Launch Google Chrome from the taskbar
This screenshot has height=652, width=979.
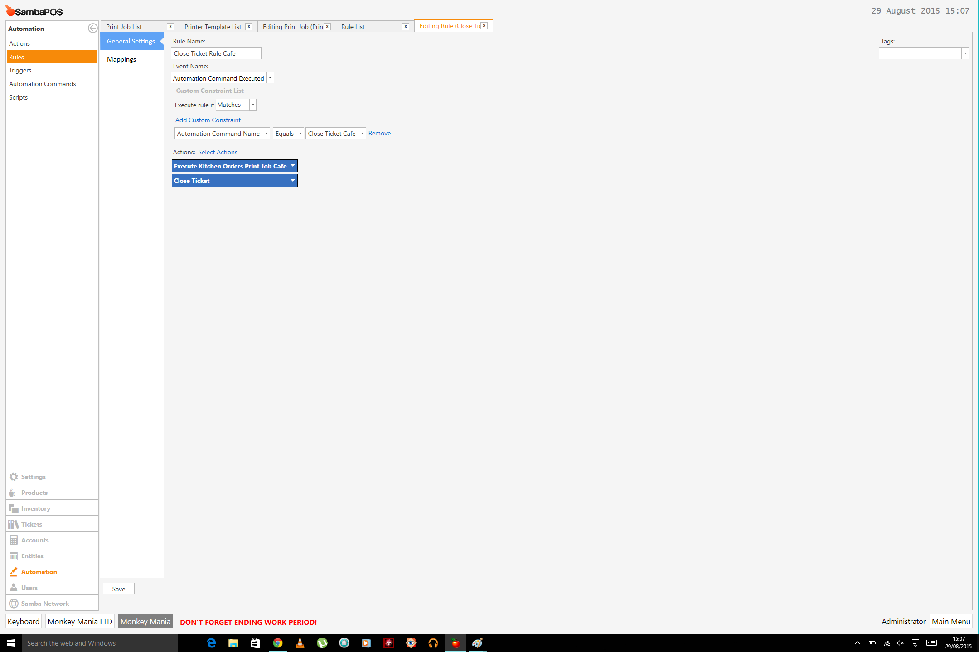click(277, 643)
